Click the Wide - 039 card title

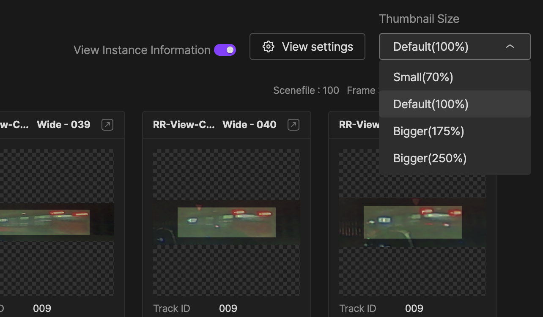pyautogui.click(x=63, y=125)
